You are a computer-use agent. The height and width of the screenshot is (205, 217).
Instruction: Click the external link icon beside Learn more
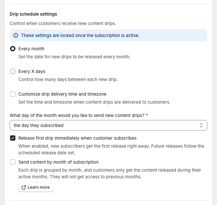(24, 187)
